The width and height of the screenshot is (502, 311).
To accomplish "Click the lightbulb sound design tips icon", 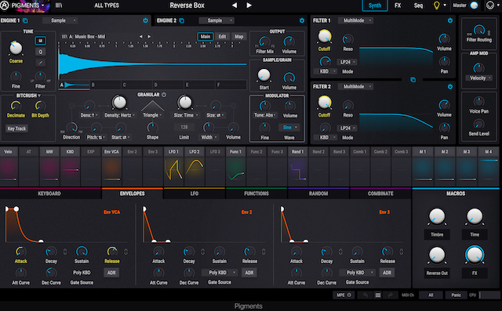I will [x=436, y=5].
